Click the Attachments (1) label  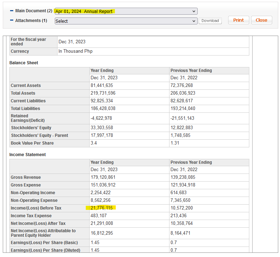pyautogui.click(x=31, y=21)
